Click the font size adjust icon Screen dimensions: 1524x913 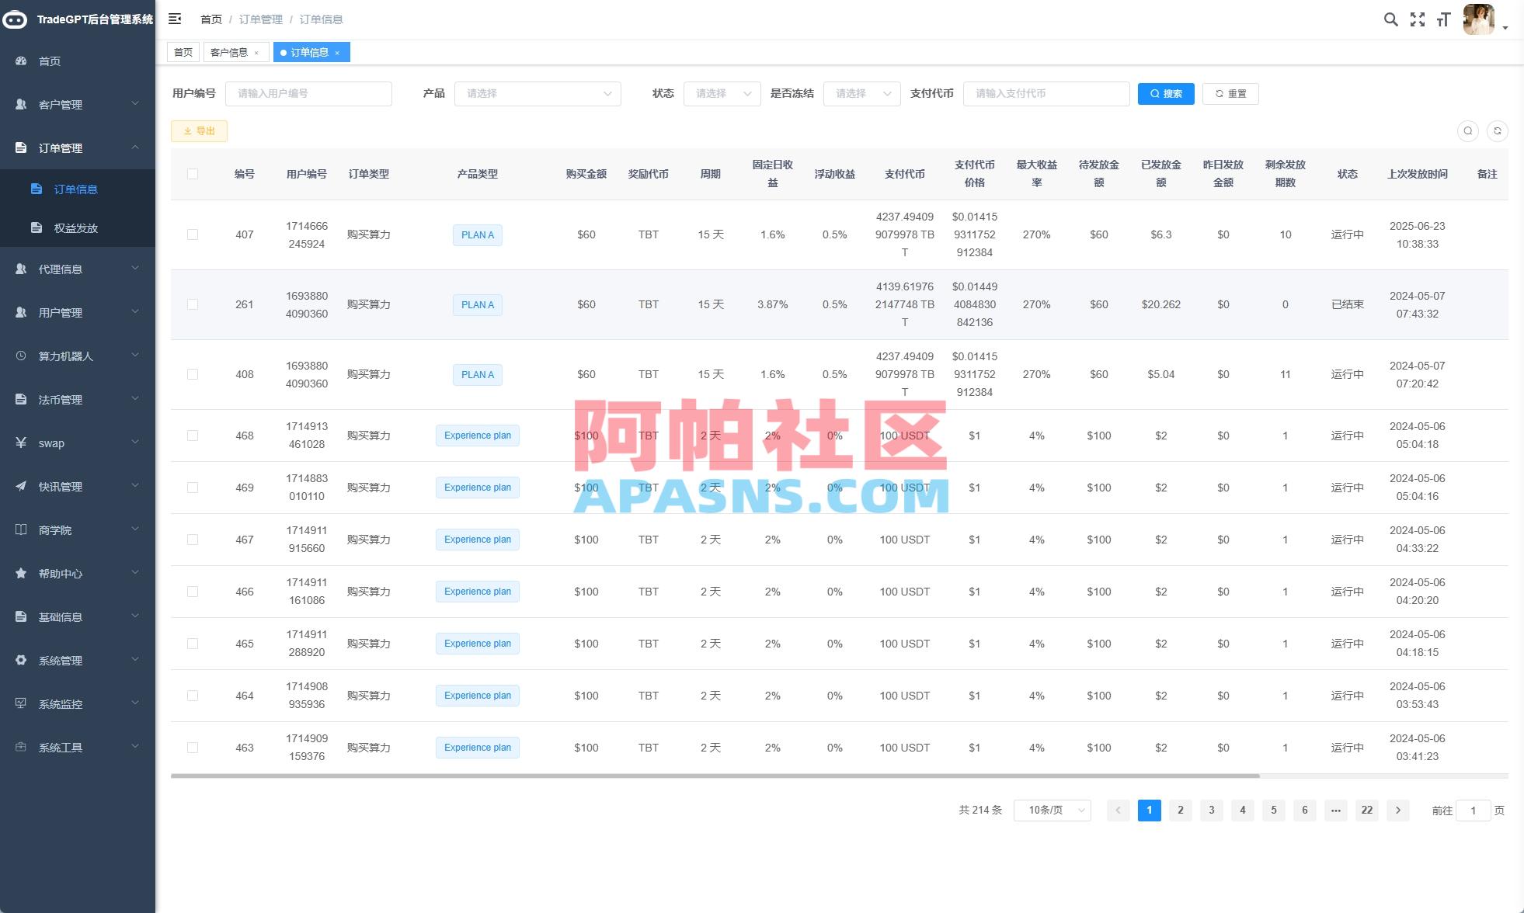coord(1443,19)
